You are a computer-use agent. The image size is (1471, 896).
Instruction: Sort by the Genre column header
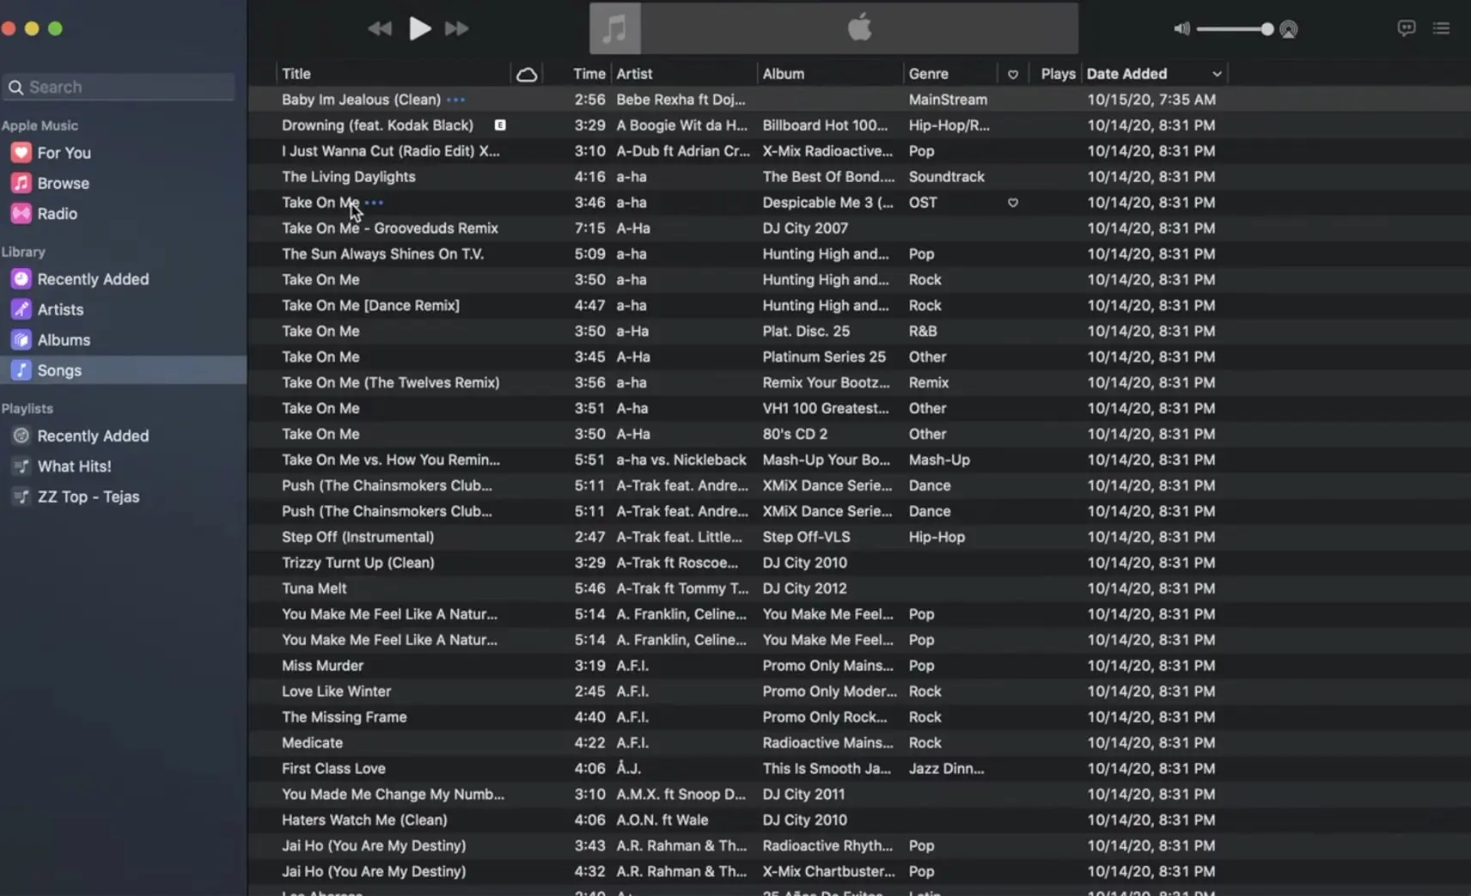click(x=929, y=74)
